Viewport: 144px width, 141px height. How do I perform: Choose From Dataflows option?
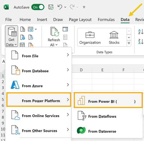tap(108, 115)
